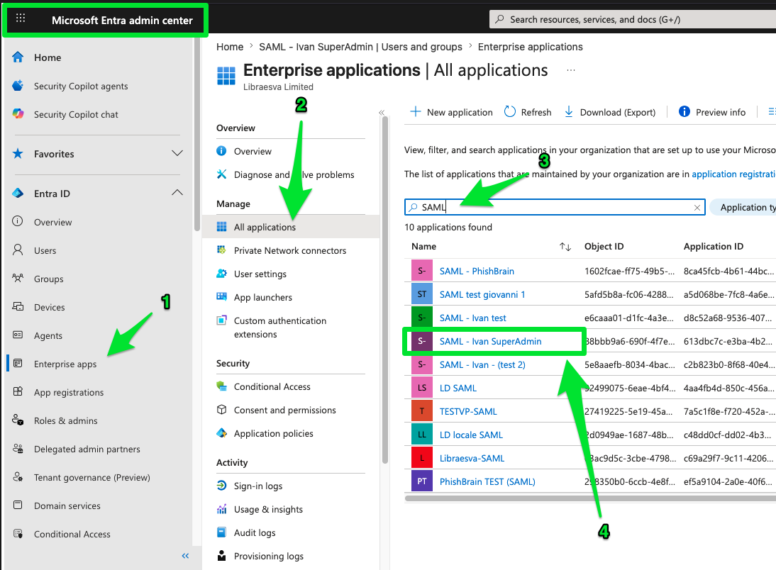This screenshot has height=570, width=776.
Task: Click the Entra ID diamond icon
Action: (x=18, y=193)
